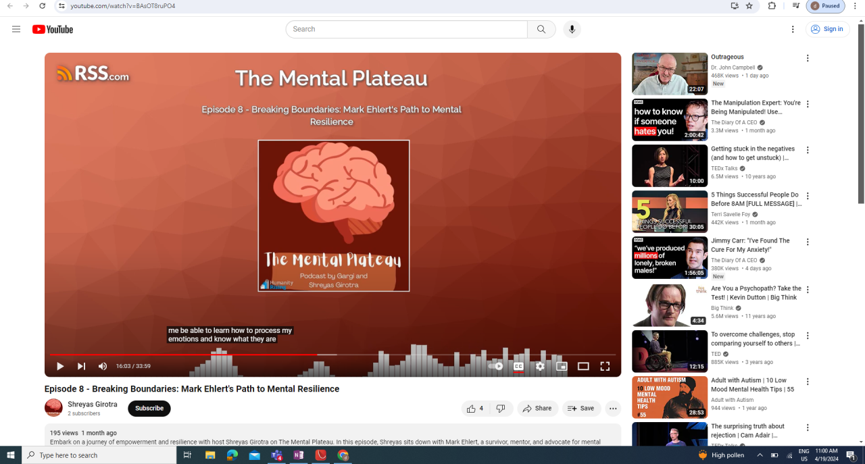This screenshot has height=464, width=865.
Task: Open the video settings gear
Action: coord(540,366)
